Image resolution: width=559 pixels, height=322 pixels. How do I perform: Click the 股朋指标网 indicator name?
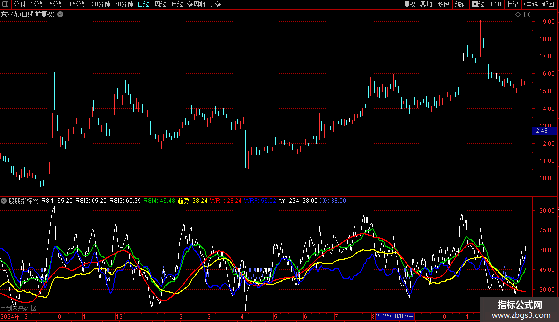[x=24, y=201]
